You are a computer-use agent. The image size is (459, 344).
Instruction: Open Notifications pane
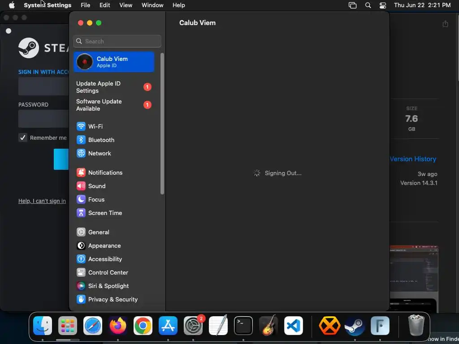pyautogui.click(x=100, y=172)
